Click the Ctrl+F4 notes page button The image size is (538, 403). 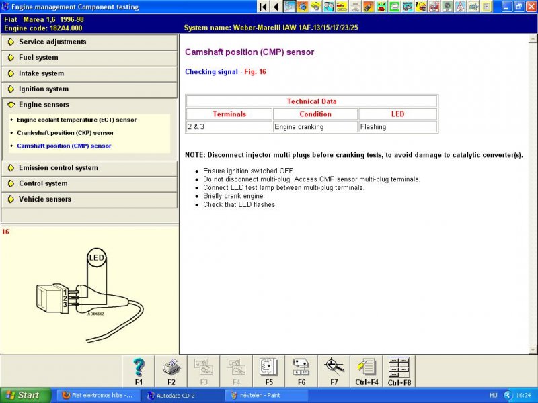367,371
